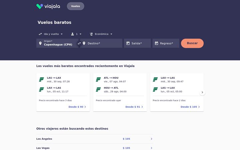This screenshot has height=150, width=240.
Task: Click 'Precio encontrado hace 3 días' text
Action: point(55,100)
